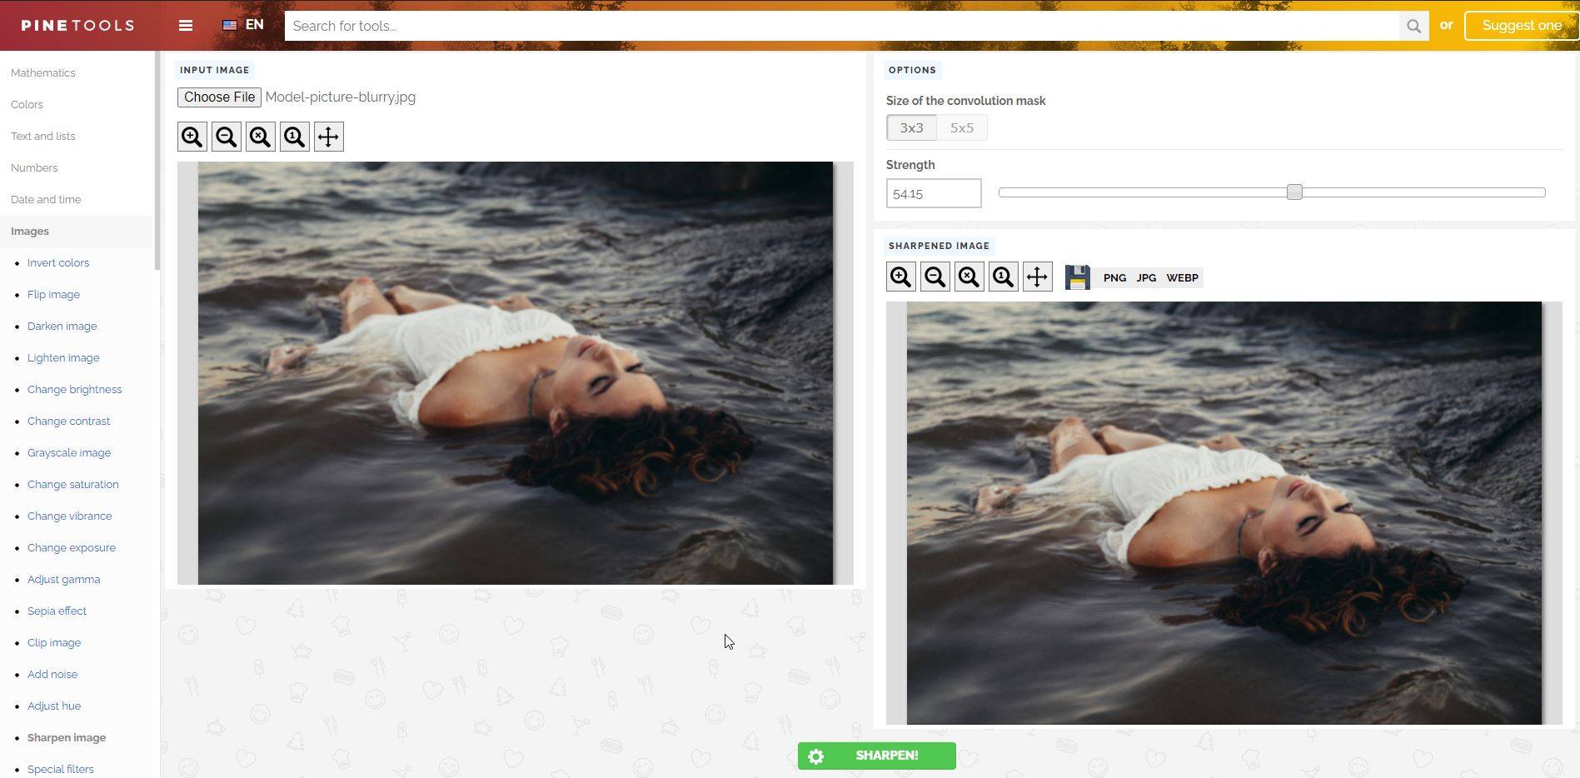Zoom in on the sharpened image
Viewport: 1580px width, 778px height.
pyautogui.click(x=901, y=277)
